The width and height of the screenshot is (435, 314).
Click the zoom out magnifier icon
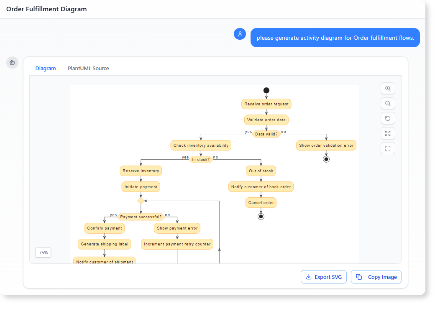tap(388, 103)
